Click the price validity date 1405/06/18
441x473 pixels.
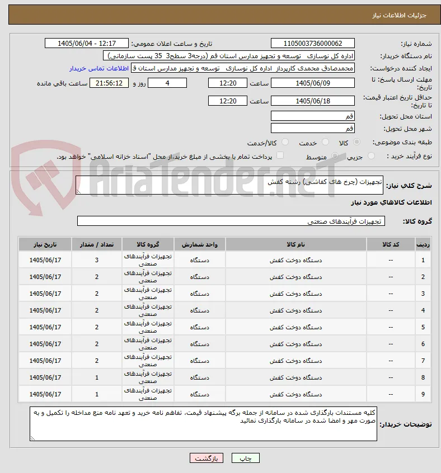click(x=313, y=101)
